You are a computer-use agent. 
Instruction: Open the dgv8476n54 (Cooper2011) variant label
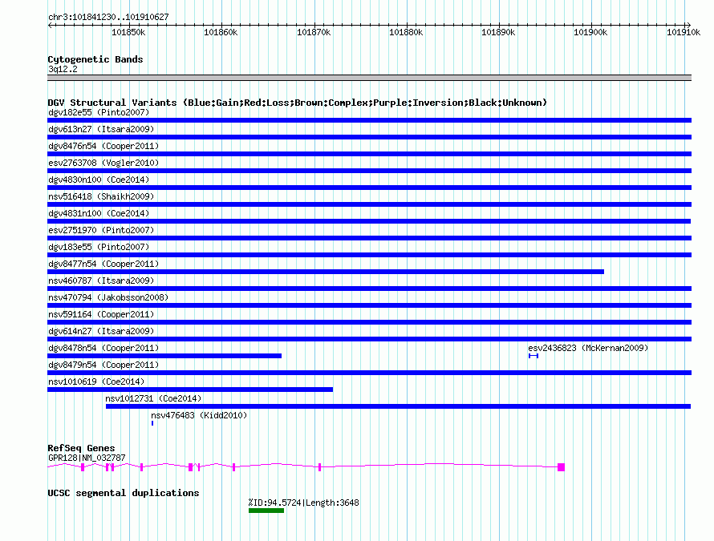click(103, 146)
